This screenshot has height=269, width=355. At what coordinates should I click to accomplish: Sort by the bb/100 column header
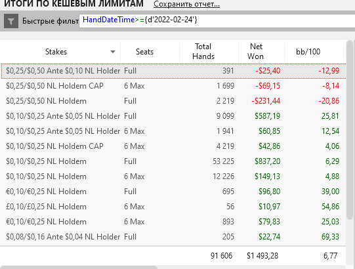coord(308,52)
